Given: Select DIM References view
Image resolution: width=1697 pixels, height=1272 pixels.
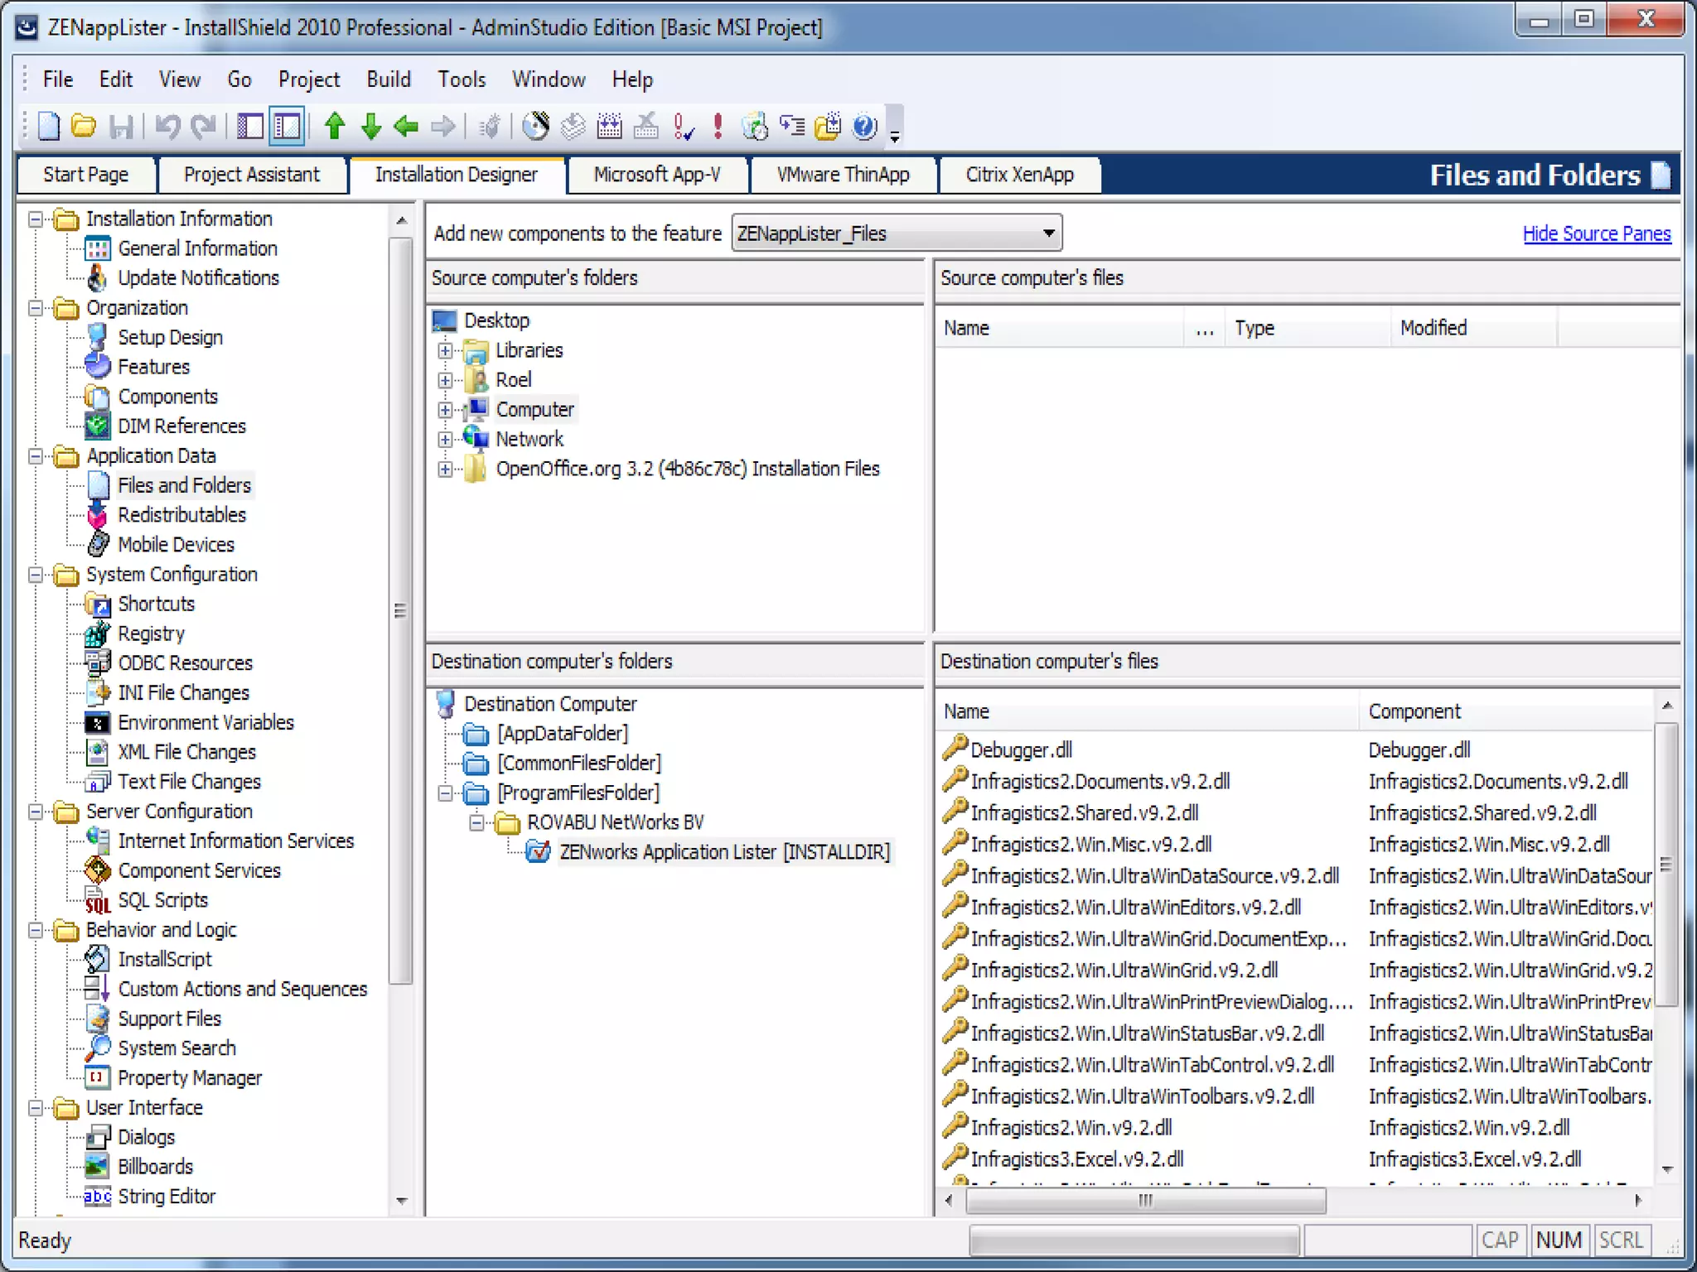Looking at the screenshot, I should click(181, 426).
